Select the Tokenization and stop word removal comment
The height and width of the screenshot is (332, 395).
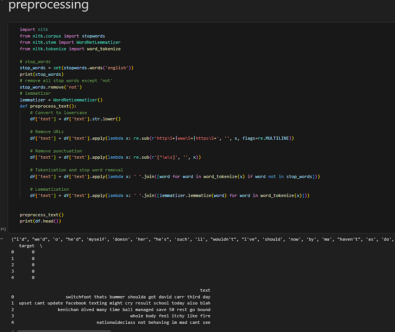tap(76, 170)
